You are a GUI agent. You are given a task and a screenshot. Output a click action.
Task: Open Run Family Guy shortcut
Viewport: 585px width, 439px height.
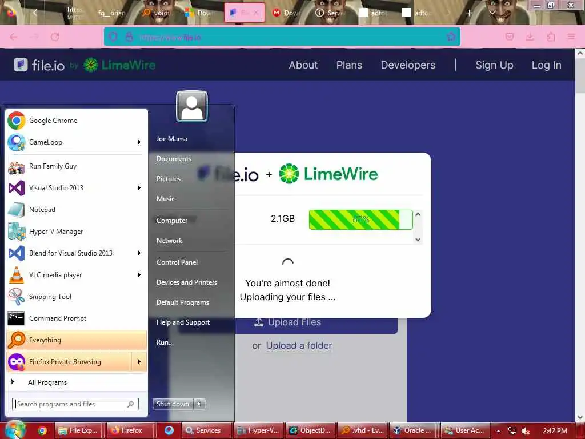click(x=77, y=166)
